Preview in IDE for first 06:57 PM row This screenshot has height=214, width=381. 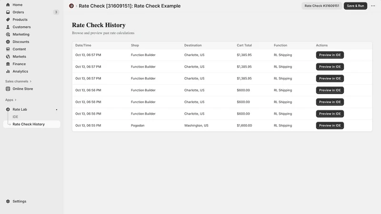point(330,55)
